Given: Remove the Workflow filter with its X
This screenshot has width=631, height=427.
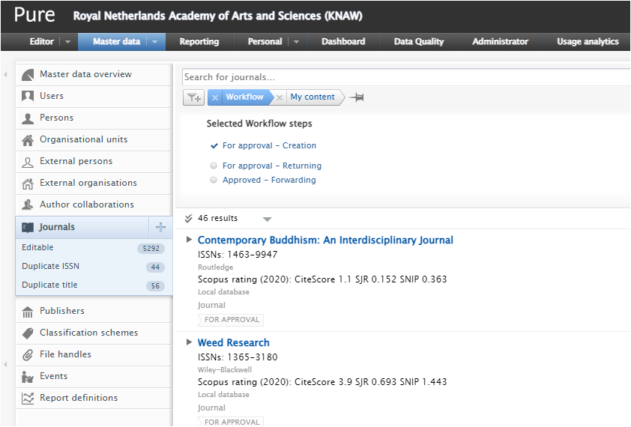Looking at the screenshot, I should tap(215, 97).
